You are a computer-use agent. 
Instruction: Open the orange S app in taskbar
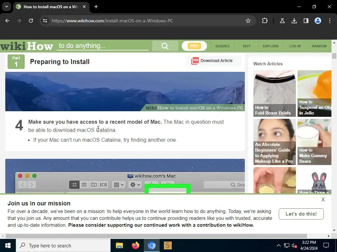[x=168, y=245]
